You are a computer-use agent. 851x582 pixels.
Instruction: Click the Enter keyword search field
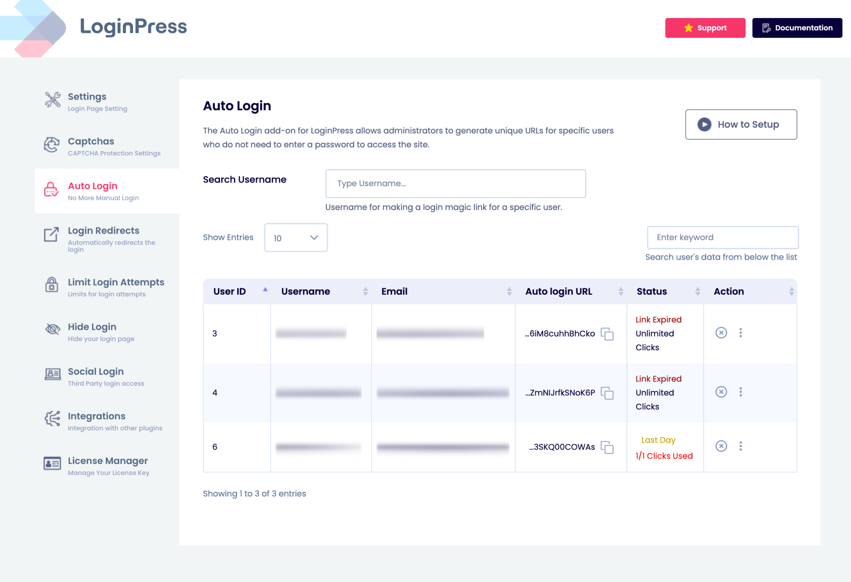tap(723, 237)
